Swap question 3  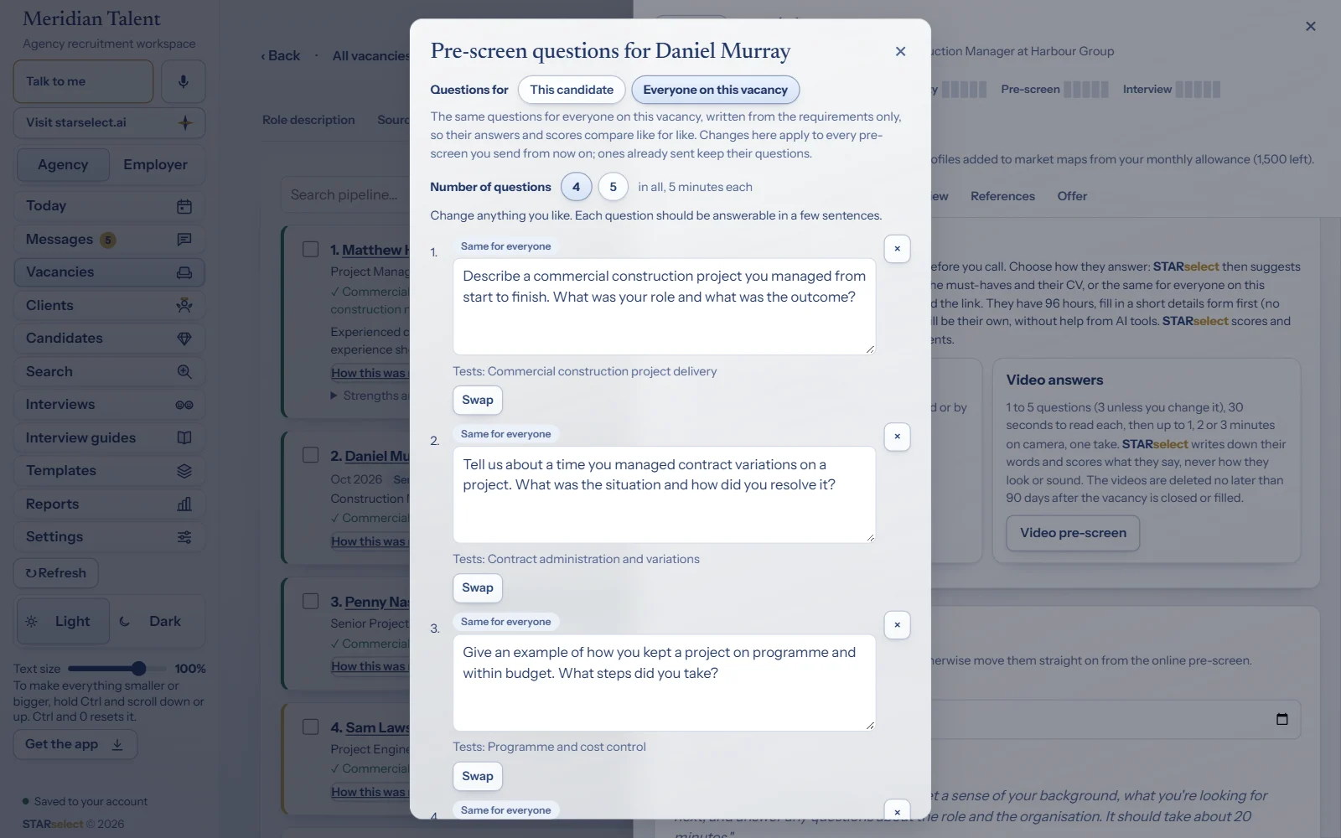click(478, 776)
